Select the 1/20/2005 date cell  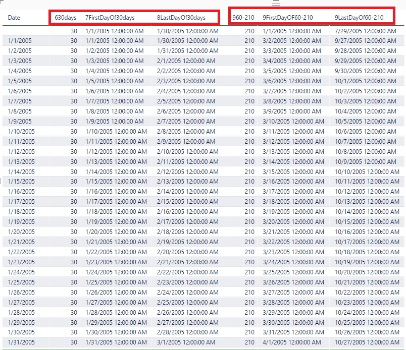coord(21,232)
